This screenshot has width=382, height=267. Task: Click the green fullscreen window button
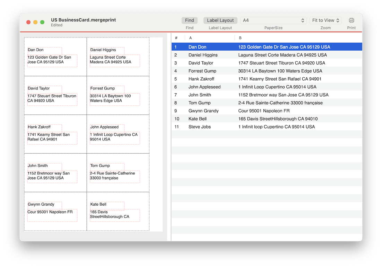(42, 22)
